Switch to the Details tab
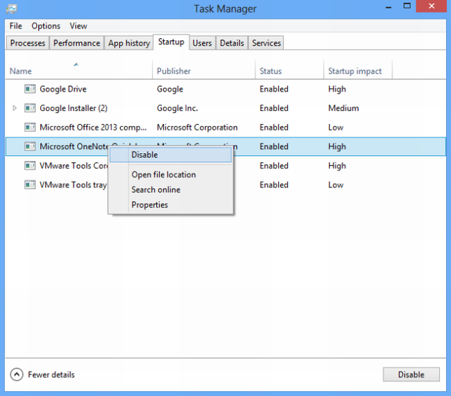The width and height of the screenshot is (451, 396). pyautogui.click(x=232, y=43)
